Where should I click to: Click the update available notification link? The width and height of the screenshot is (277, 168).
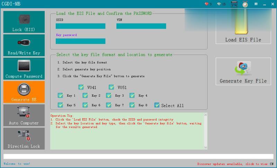point(232,164)
